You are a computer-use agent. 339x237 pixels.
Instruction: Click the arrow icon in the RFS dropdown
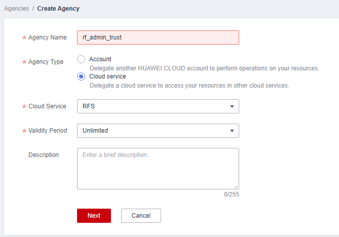(x=232, y=106)
